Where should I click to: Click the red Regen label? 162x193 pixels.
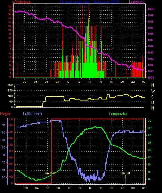tap(6, 114)
